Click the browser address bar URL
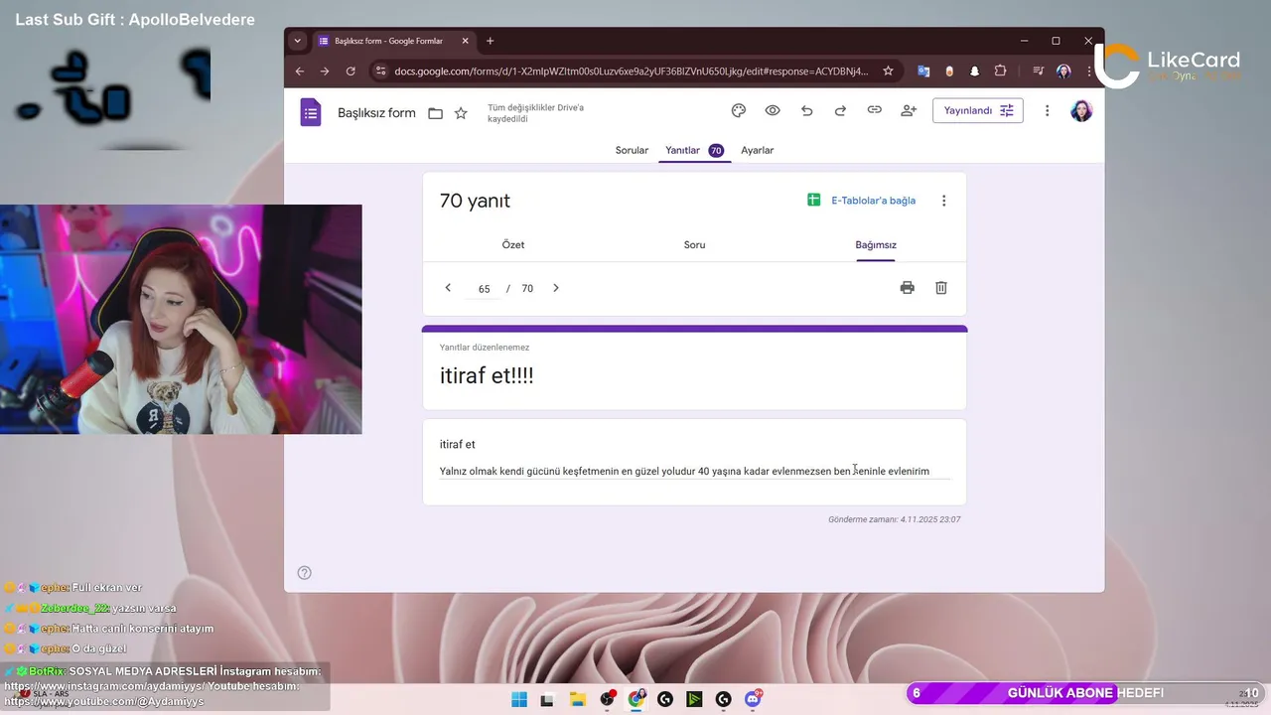Image resolution: width=1271 pixels, height=715 pixels. (x=631, y=71)
